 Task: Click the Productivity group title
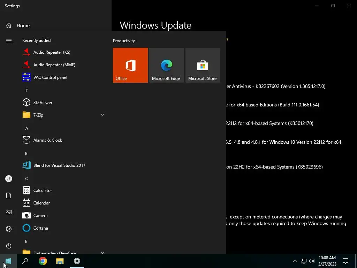(124, 41)
